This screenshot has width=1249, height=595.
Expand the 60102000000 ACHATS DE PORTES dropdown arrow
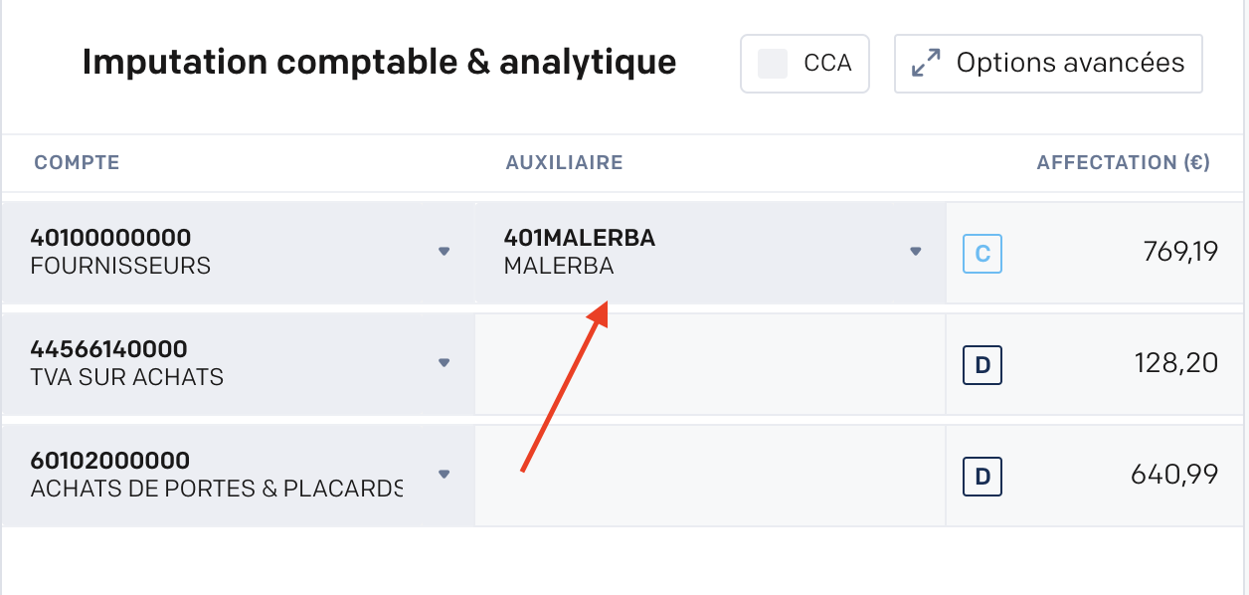[445, 475]
